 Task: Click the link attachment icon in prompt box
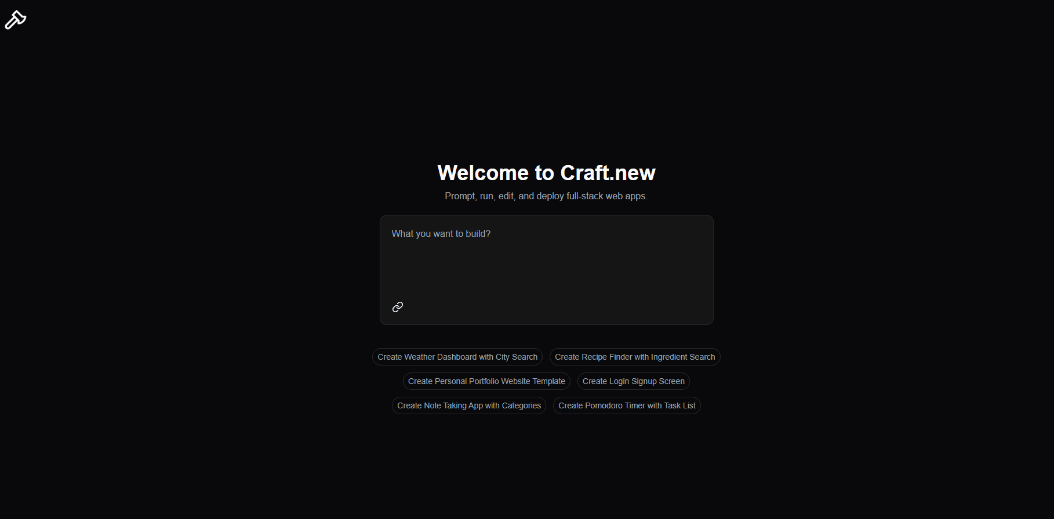click(x=398, y=307)
